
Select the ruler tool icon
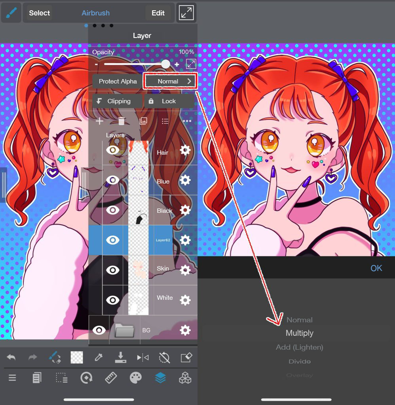click(x=111, y=378)
